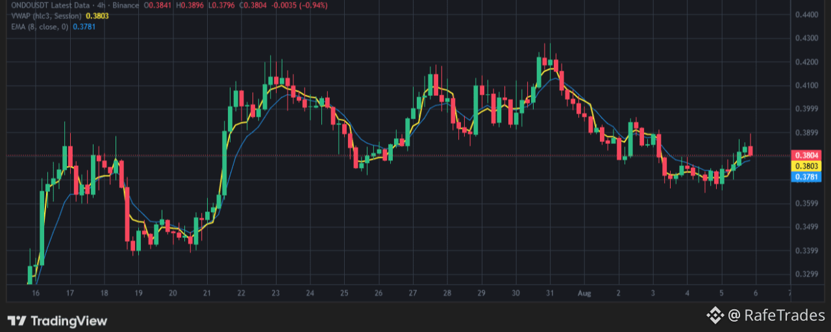Viewport: 831px width, 332px height.
Task: Click the 0.3899 price axis label
Action: (x=808, y=133)
